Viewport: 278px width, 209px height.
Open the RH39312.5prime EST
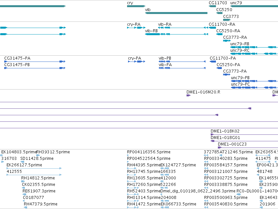(38, 155)
